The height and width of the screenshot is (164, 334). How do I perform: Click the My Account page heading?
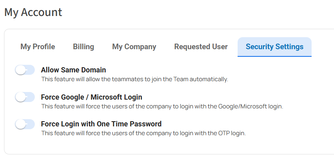click(33, 12)
